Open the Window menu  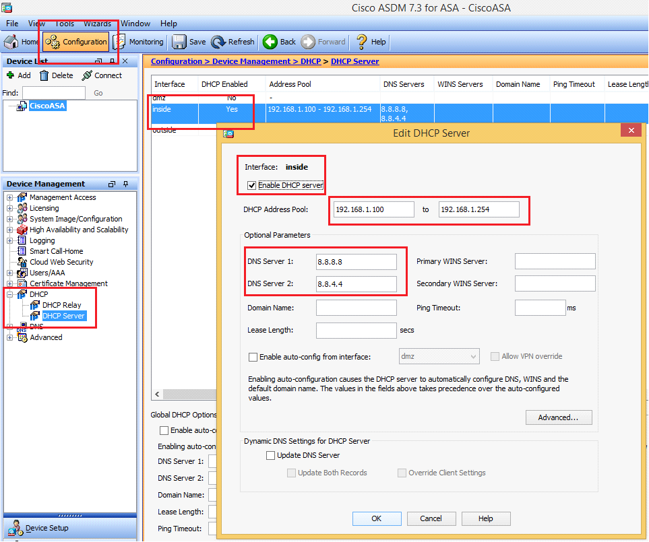tap(135, 24)
